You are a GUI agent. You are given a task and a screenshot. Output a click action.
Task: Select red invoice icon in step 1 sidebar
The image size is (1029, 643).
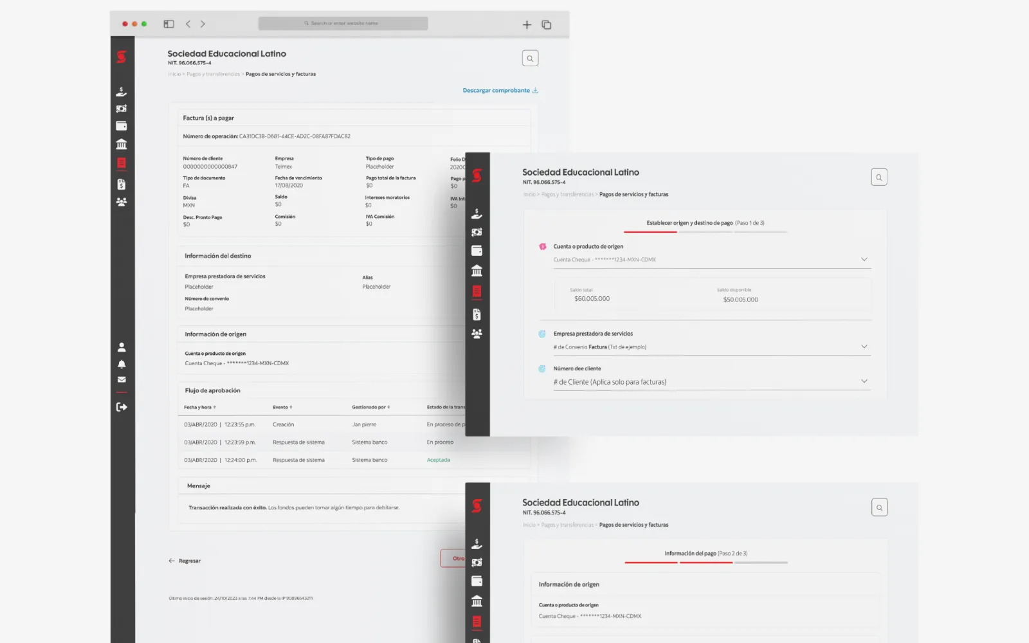[477, 292]
